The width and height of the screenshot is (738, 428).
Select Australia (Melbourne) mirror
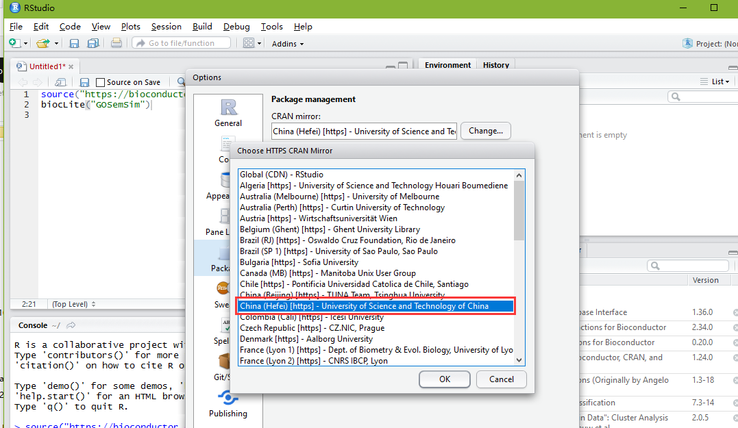pos(376,196)
